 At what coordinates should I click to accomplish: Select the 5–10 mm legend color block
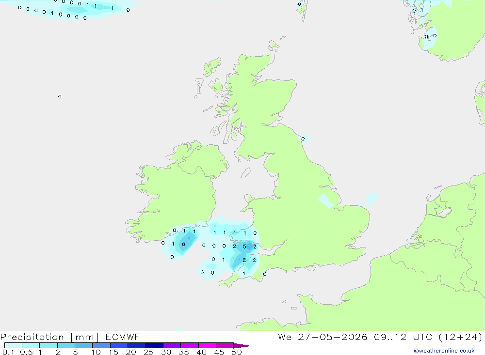84,345
